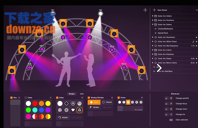Pick the open white gobo
The width and height of the screenshot is (198, 128).
[x=60, y=103]
